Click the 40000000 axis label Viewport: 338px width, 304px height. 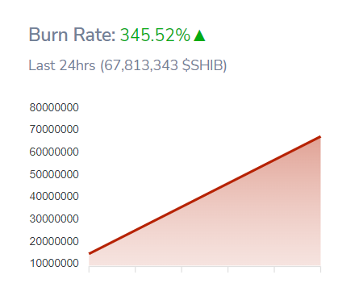[54, 196]
